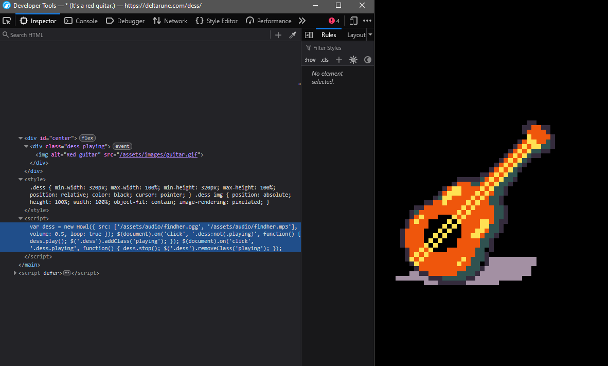The height and width of the screenshot is (366, 608).
Task: Open the DevTools three-dot options menu
Action: 367,21
